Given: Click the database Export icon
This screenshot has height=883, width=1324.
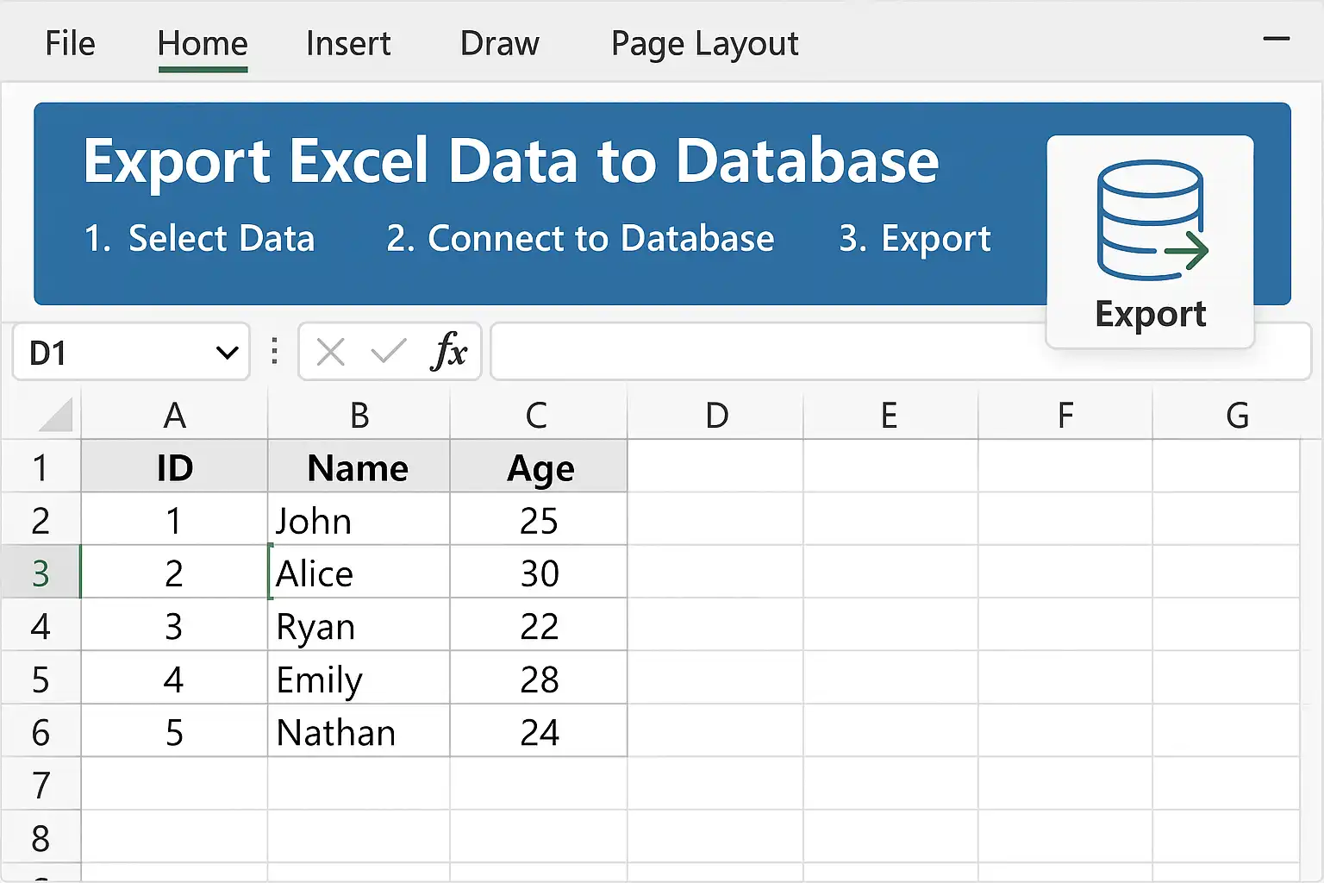Looking at the screenshot, I should pyautogui.click(x=1152, y=221).
